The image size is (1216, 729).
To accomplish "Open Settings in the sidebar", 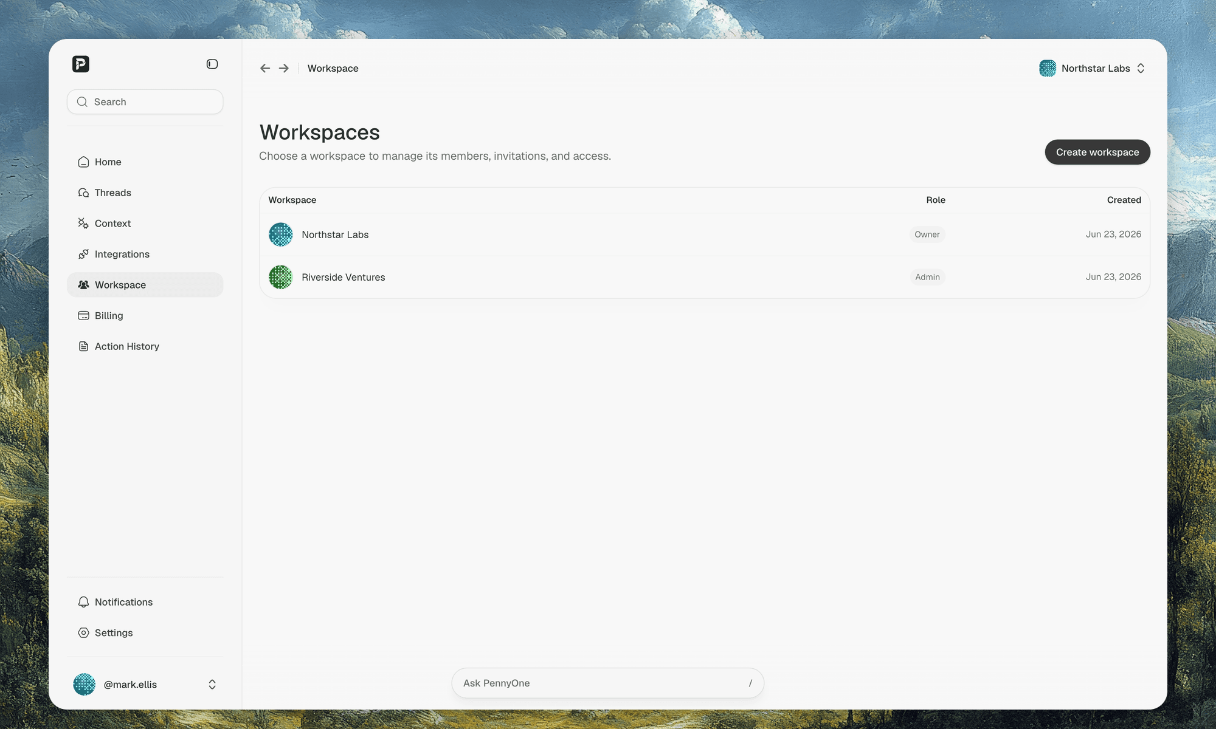I will point(145,633).
